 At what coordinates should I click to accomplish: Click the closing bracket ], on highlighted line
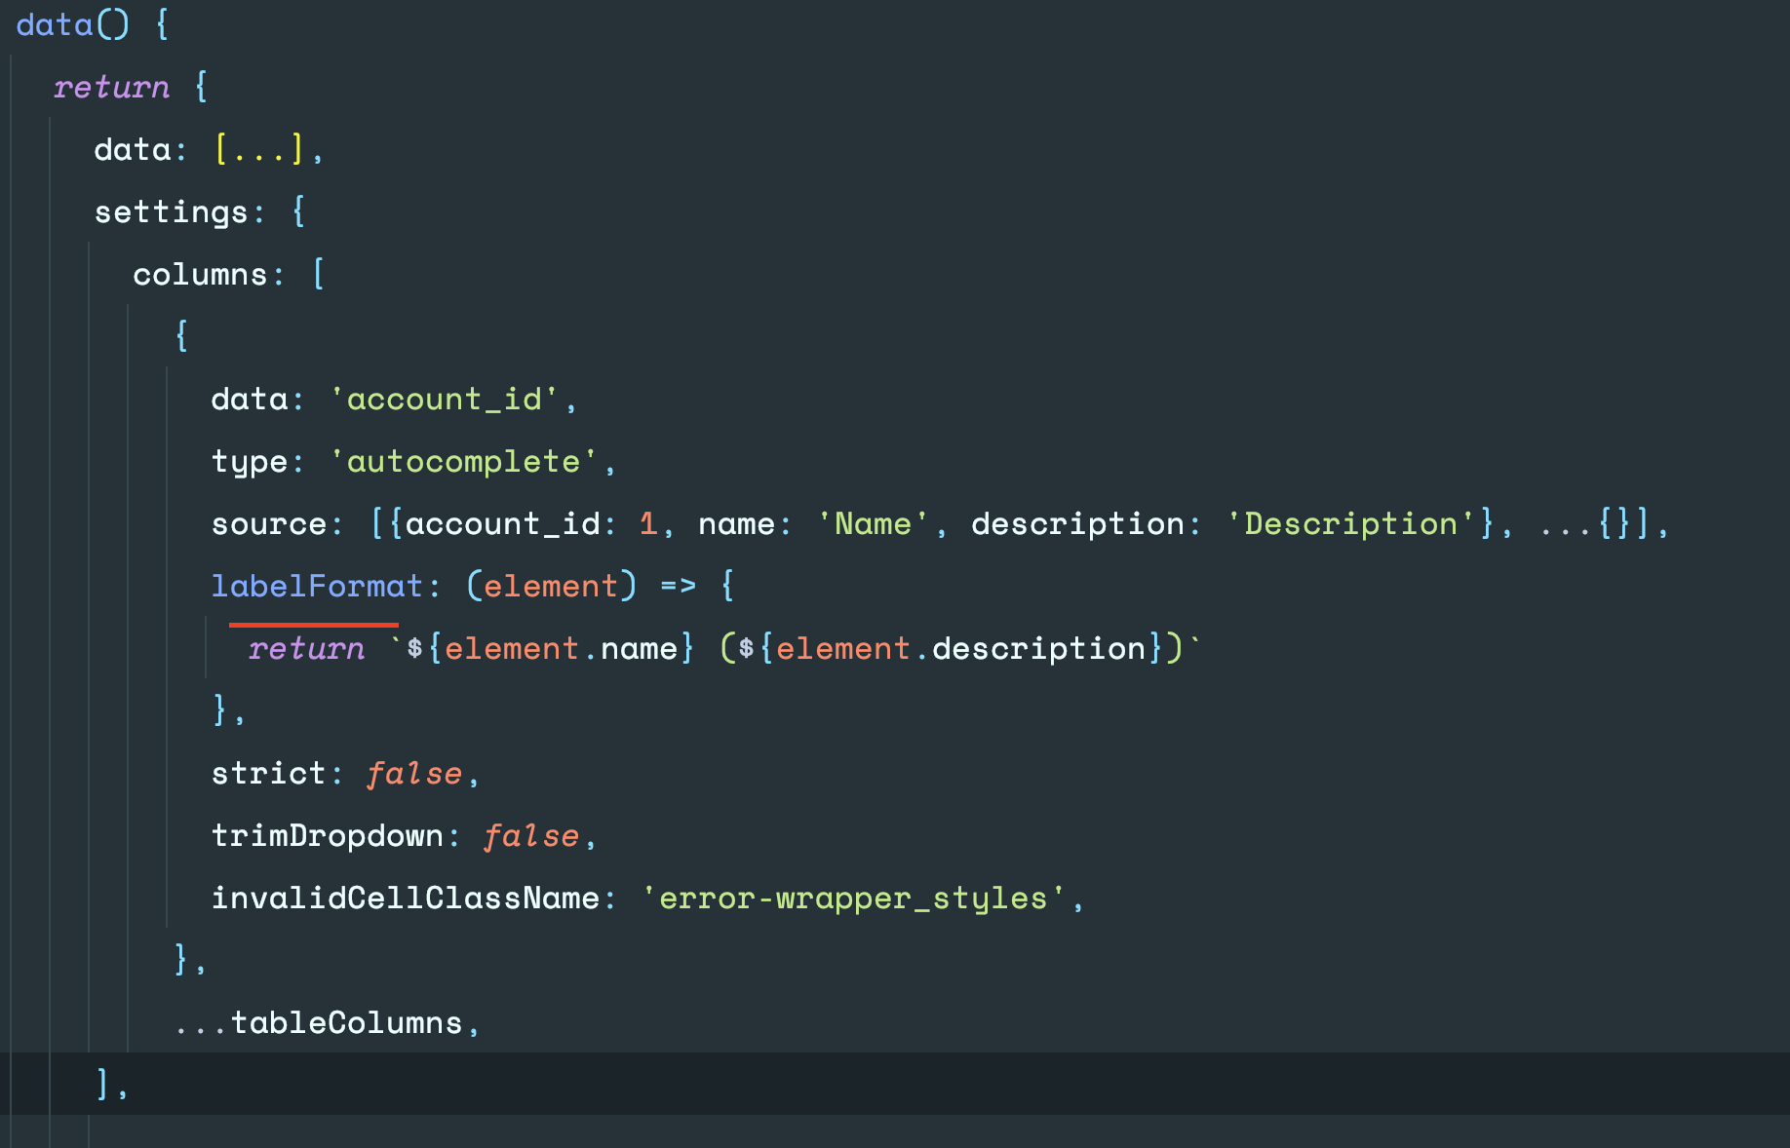click(x=111, y=1085)
